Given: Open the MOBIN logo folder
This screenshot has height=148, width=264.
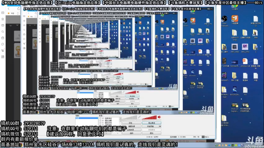Looking at the screenshot, I should [224, 92].
